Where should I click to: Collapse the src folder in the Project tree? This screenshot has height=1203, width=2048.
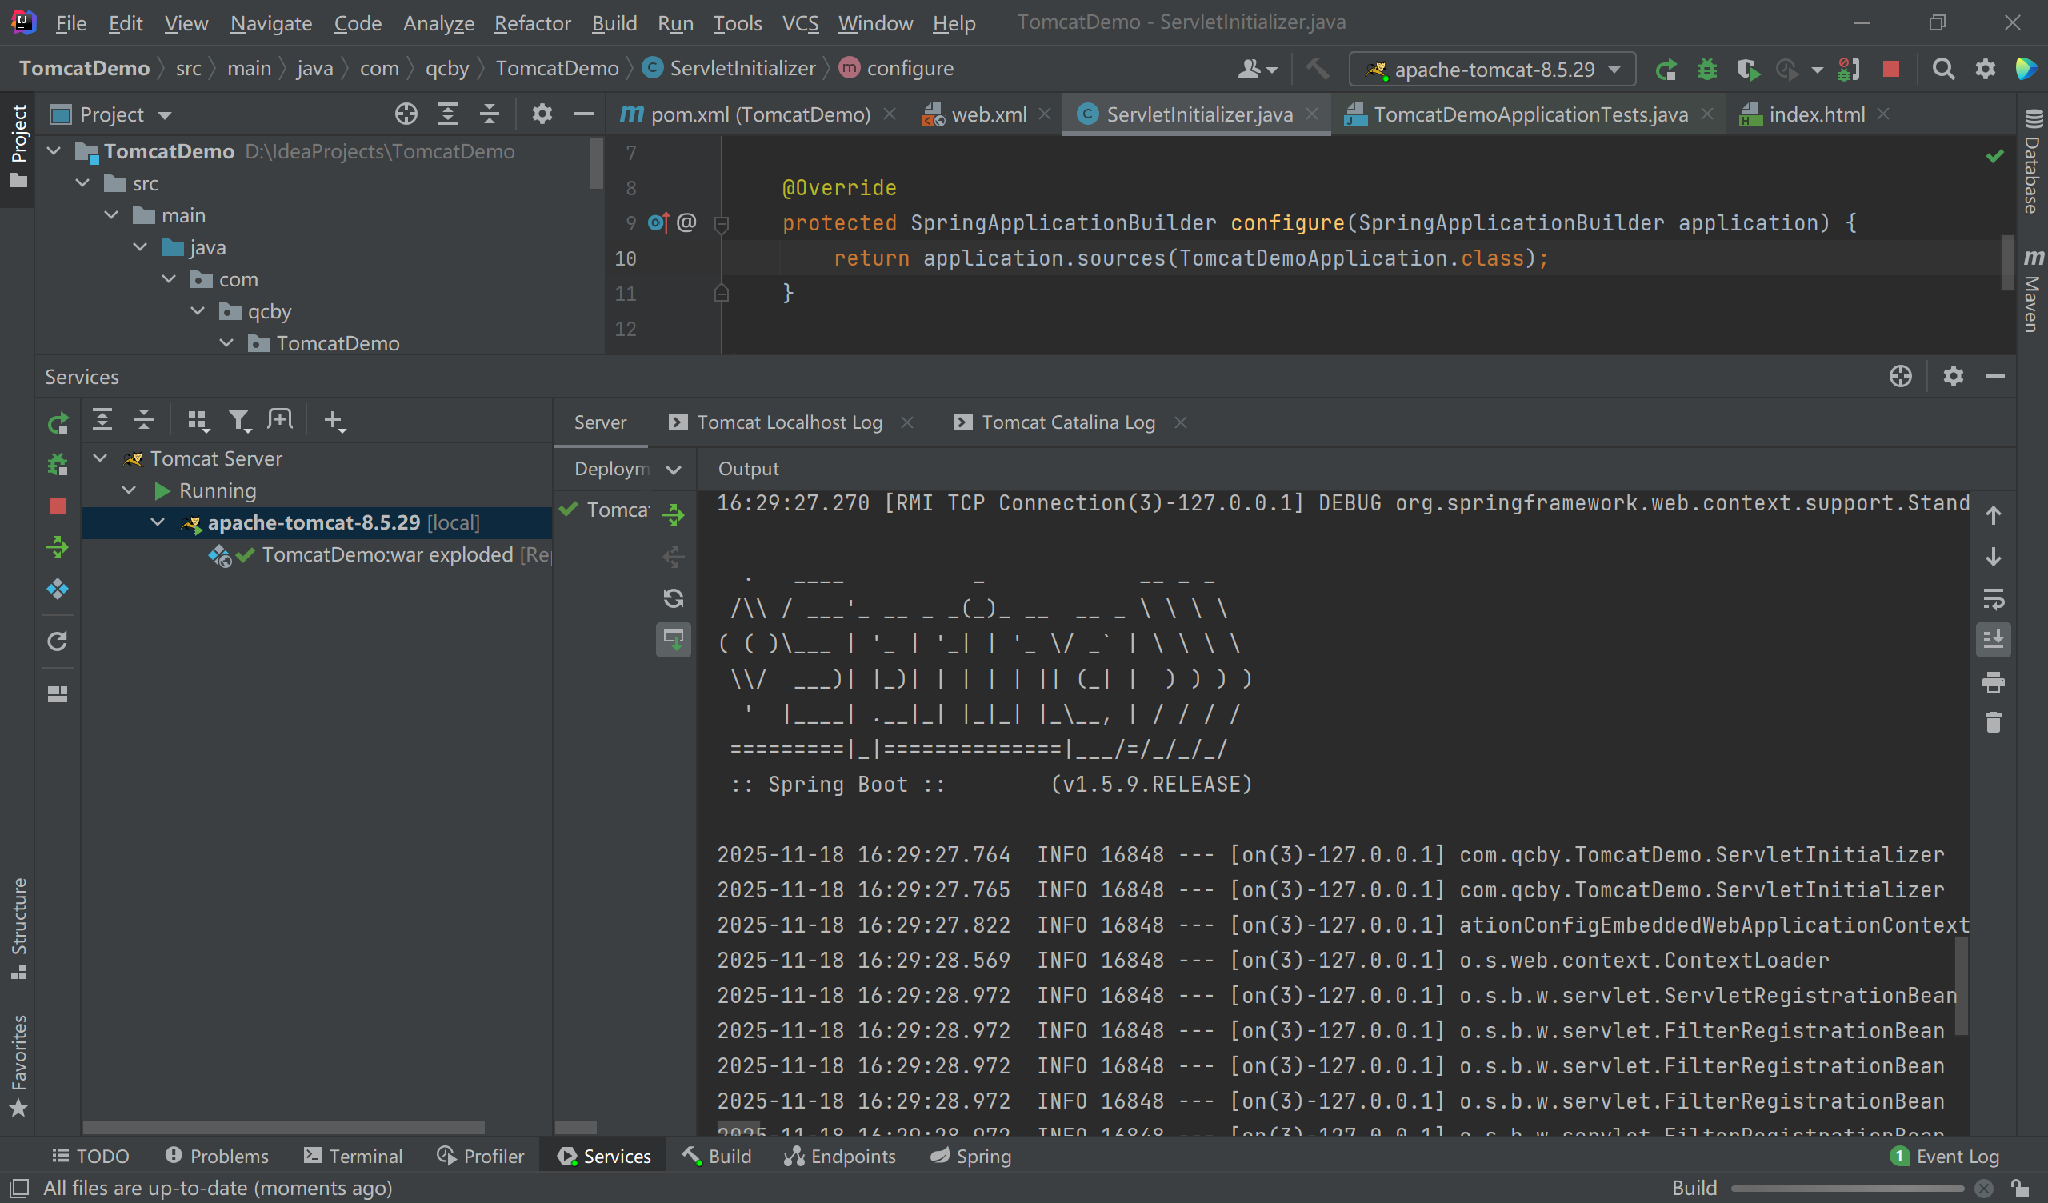[83, 184]
